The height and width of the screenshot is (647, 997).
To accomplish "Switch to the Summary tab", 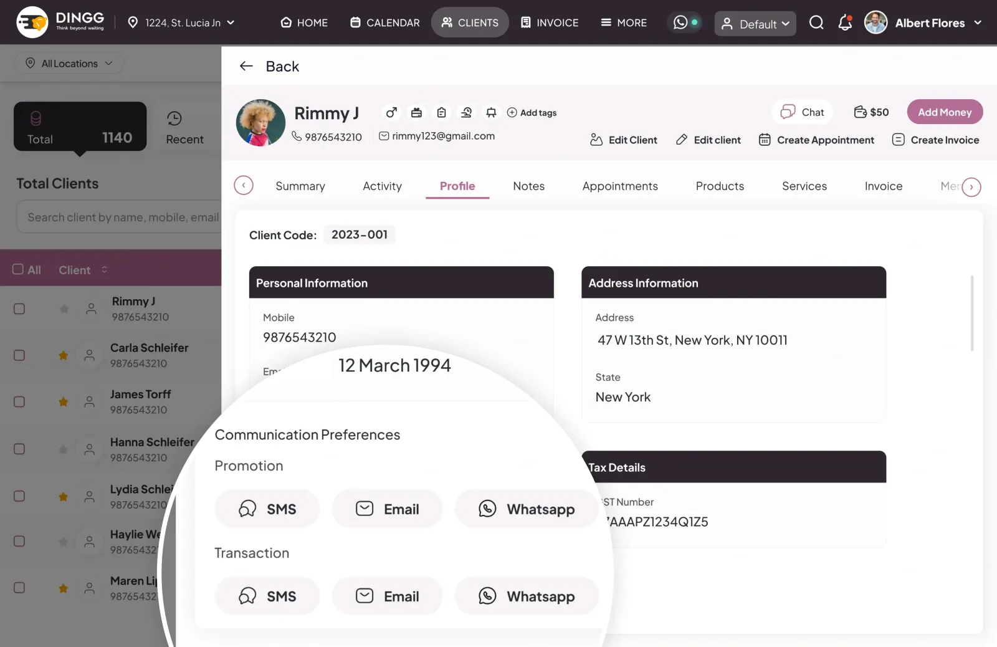I will 300,186.
